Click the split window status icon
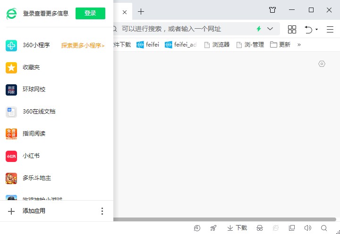 click(292, 228)
